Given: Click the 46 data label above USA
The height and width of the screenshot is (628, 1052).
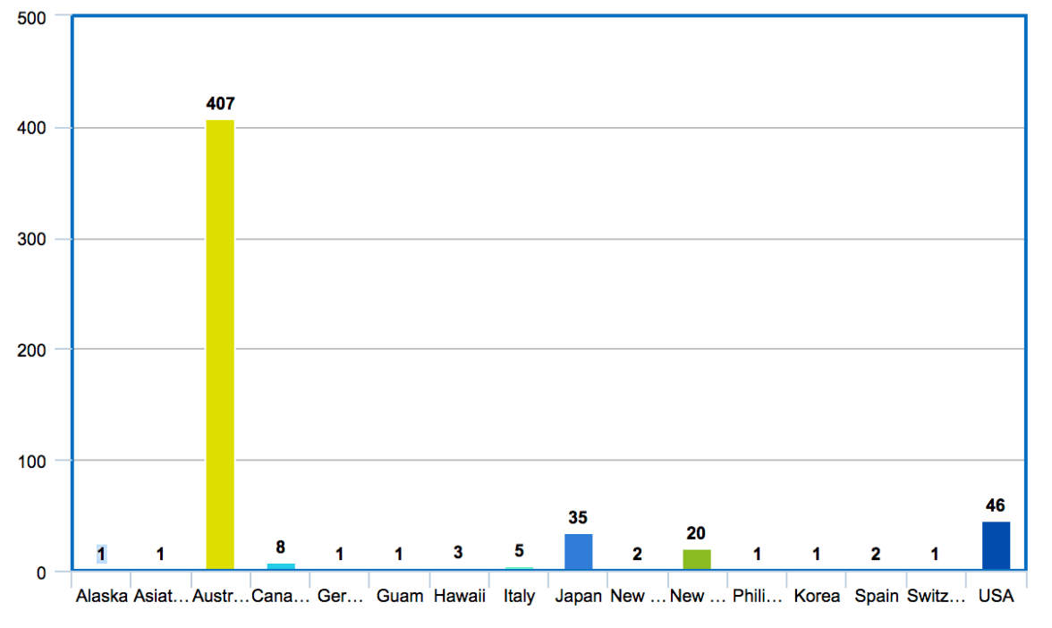Looking at the screenshot, I should click(x=995, y=506).
